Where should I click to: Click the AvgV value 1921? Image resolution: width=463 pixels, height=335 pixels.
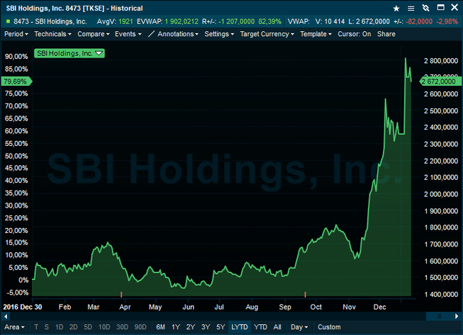pyautogui.click(x=126, y=21)
